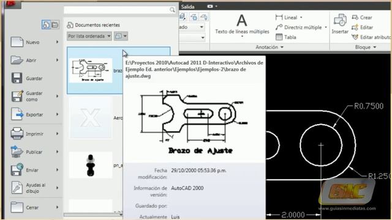Select the Nuevo menu entry label

coord(32,42)
